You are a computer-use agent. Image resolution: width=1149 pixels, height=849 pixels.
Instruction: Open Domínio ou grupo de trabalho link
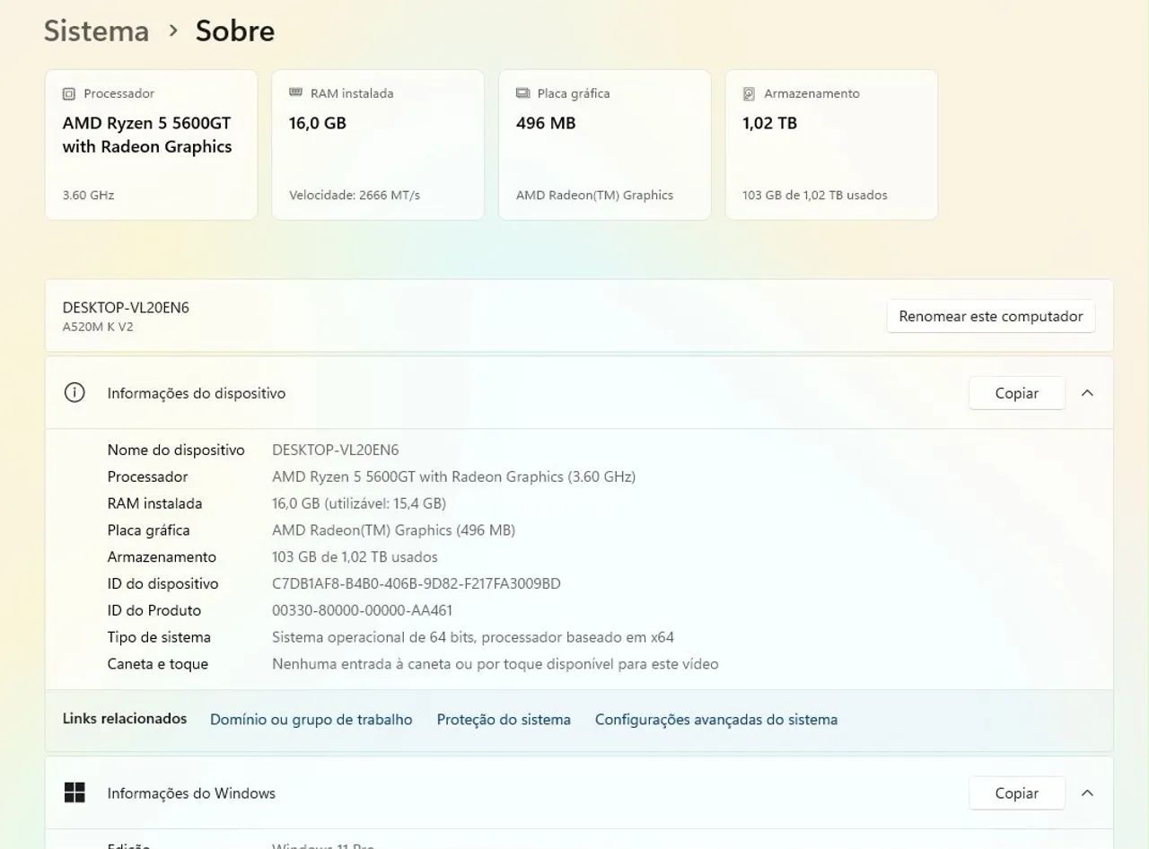(x=311, y=720)
